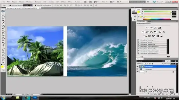Image resolution: width=179 pixels, height=100 pixels.
Task: Select the Zoom tool in the toolbox
Action: 3,62
